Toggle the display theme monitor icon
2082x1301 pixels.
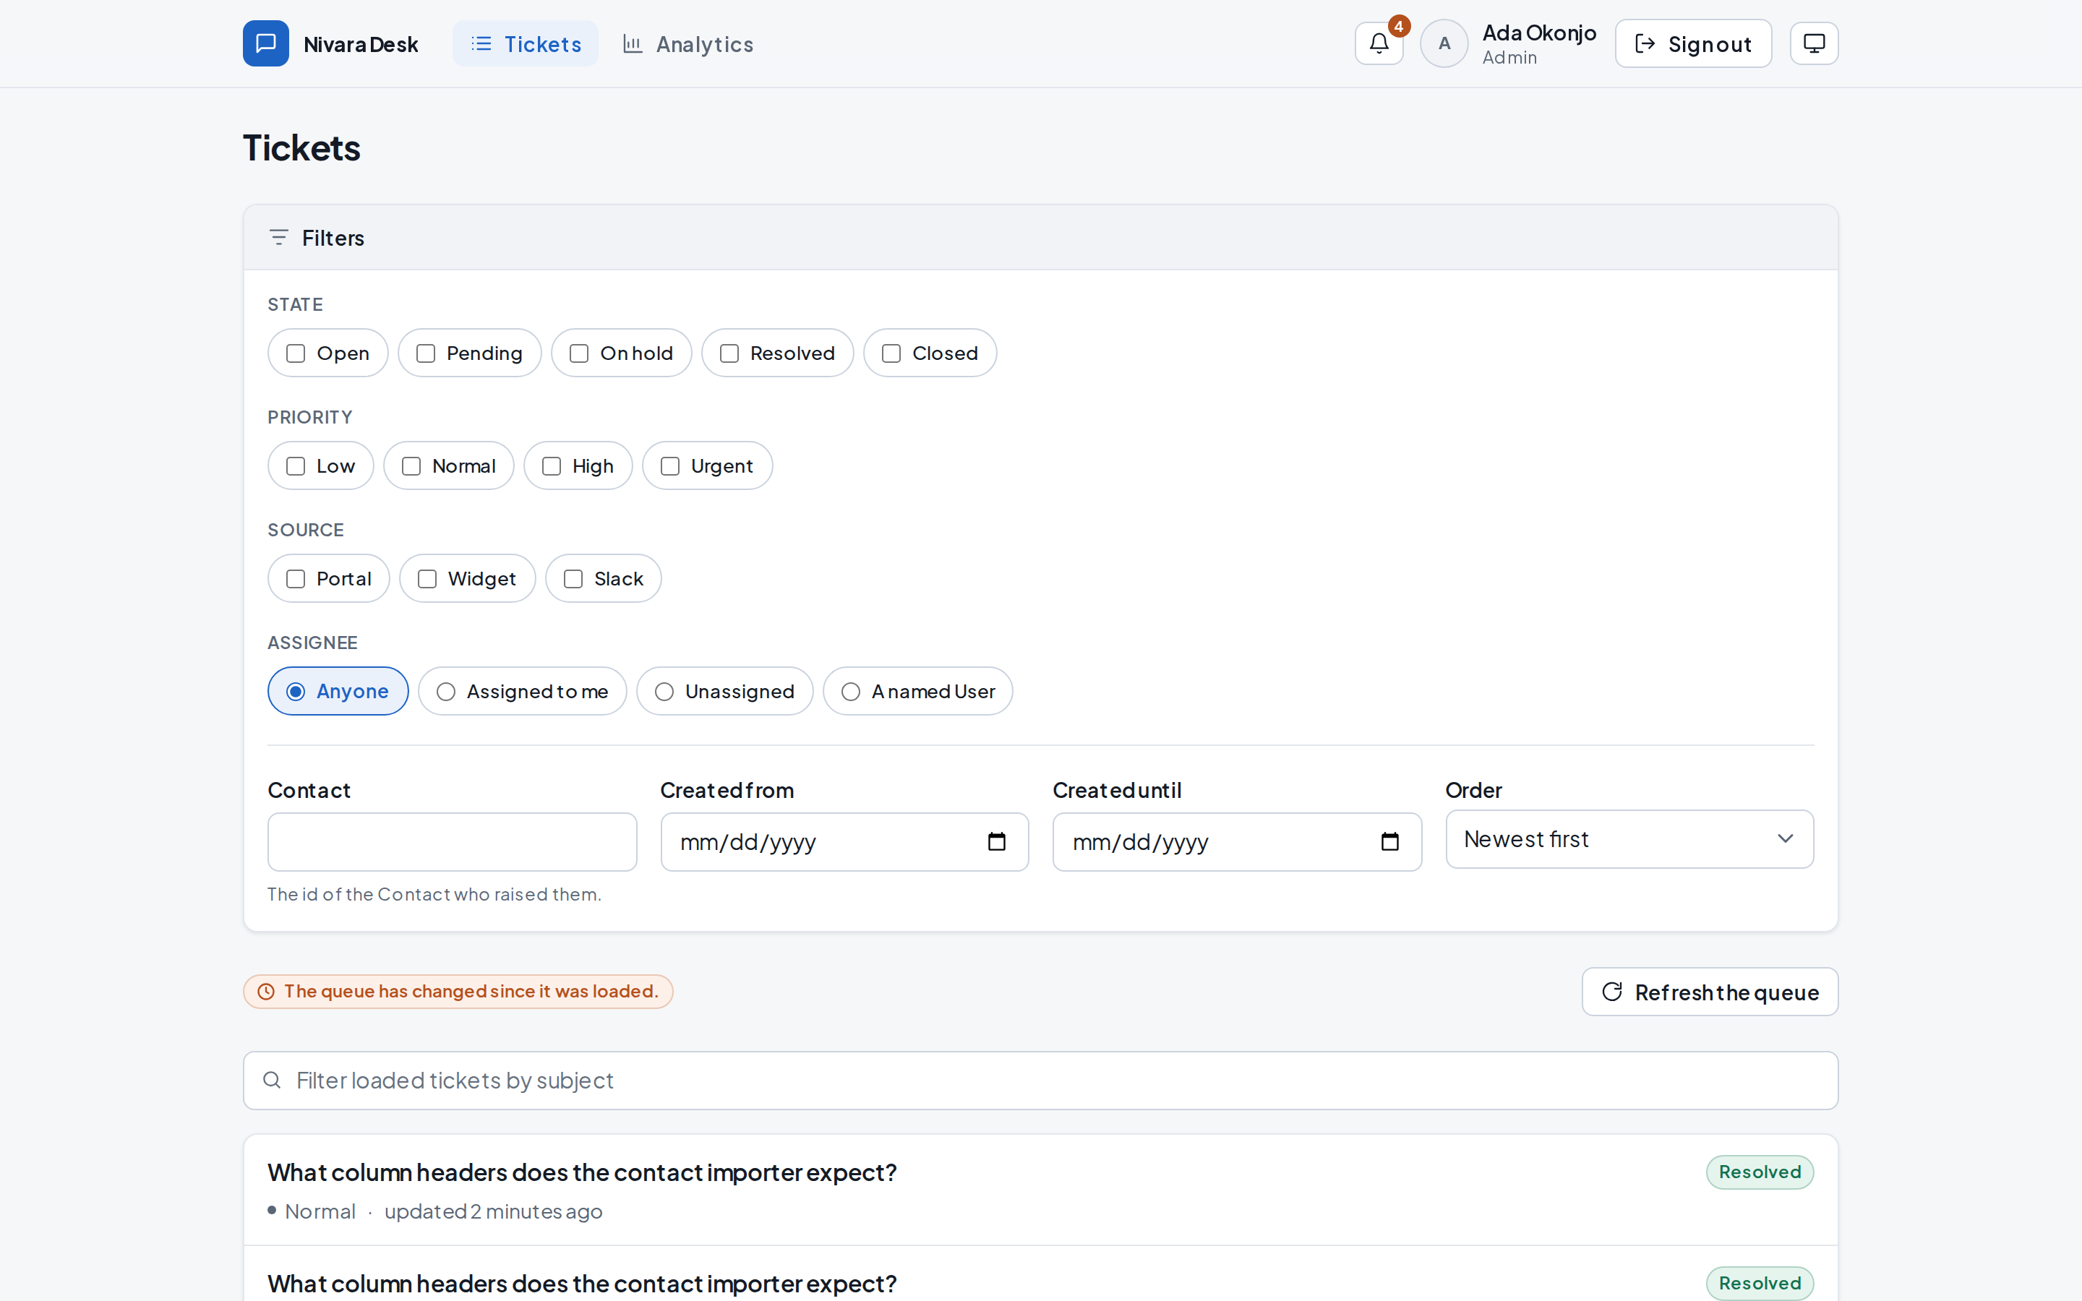point(1814,43)
